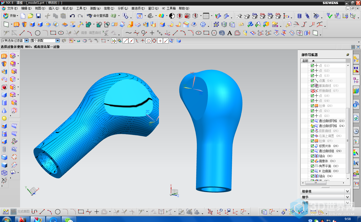
Task: Toggle checkbox for 有界平面 (32) feature
Action: coord(312,166)
